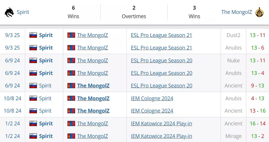
Task: Open IEM Katowice 2024 Play-in Mirage link
Action: point(162,136)
